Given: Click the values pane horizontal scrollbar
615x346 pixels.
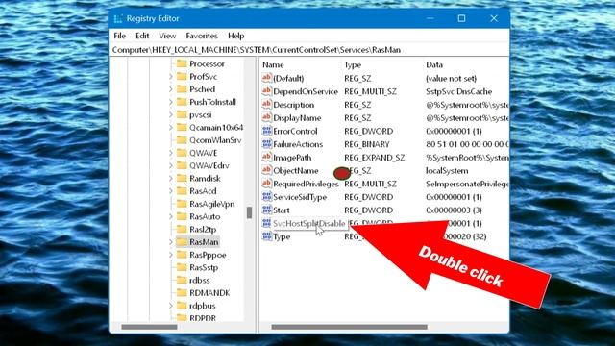Looking at the screenshot, I should click(349, 327).
